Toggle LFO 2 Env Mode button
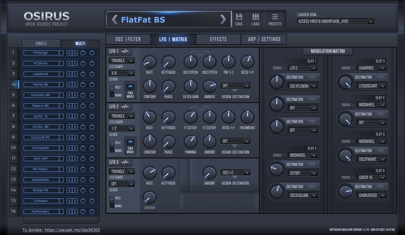The width and height of the screenshot is (405, 235). pyautogui.click(x=130, y=146)
